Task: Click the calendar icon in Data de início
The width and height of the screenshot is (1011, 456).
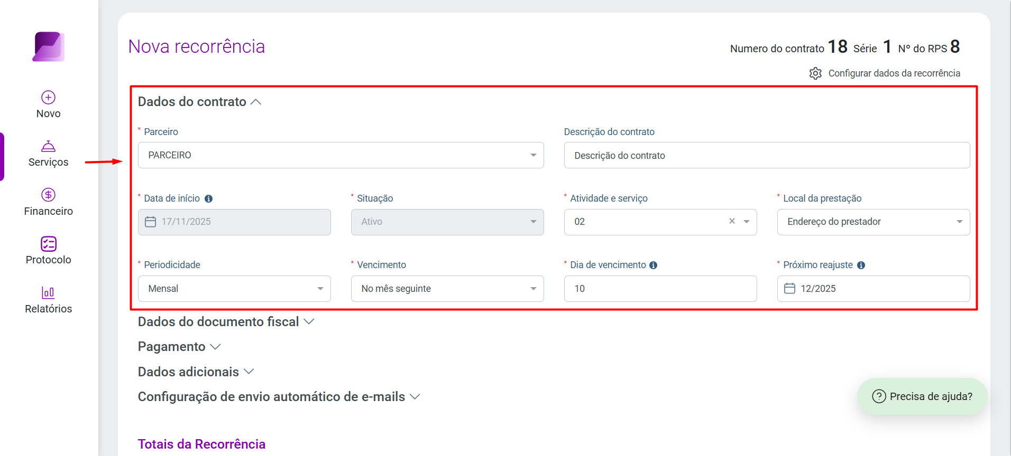Action: coord(151,222)
